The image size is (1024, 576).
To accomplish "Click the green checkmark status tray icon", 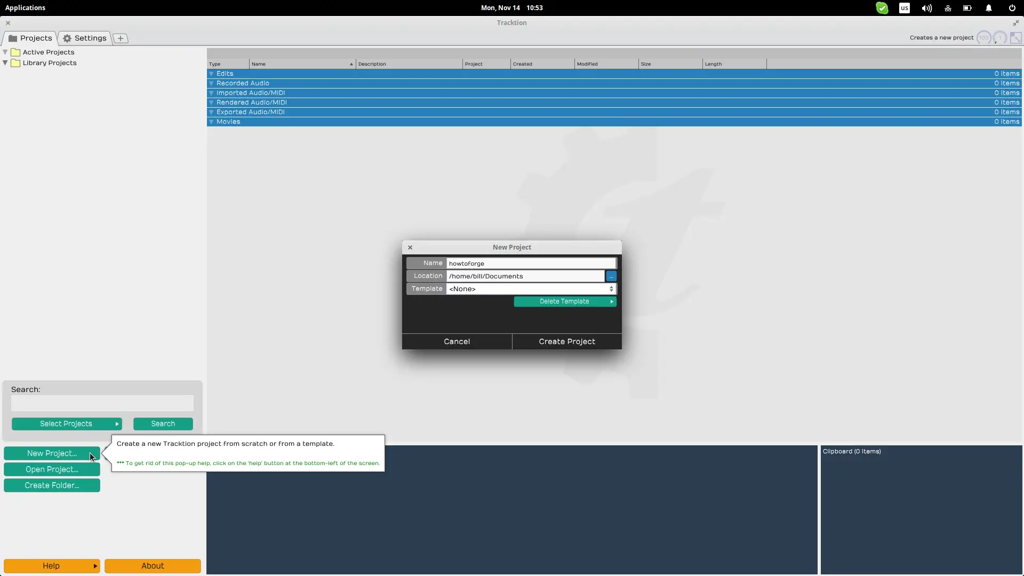I will click(x=882, y=8).
